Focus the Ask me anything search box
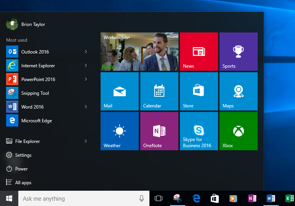Viewport: 295px width, 206px height. pos(84,198)
